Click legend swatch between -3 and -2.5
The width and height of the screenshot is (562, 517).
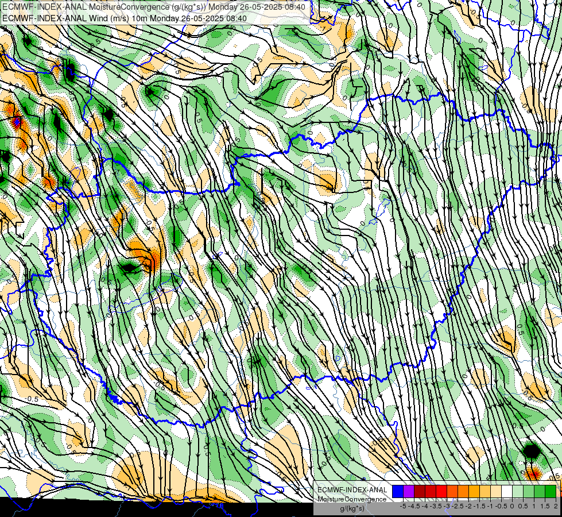pyautogui.click(x=452, y=492)
